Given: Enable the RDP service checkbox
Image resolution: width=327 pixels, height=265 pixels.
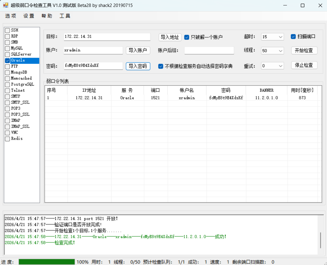Looking at the screenshot, I should pos(8,36).
